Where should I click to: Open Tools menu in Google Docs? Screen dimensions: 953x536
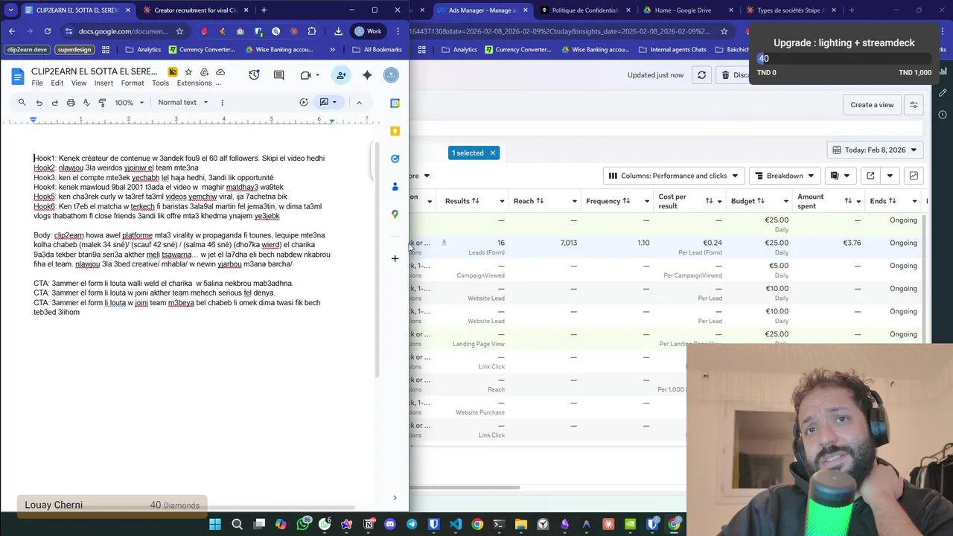(x=160, y=83)
